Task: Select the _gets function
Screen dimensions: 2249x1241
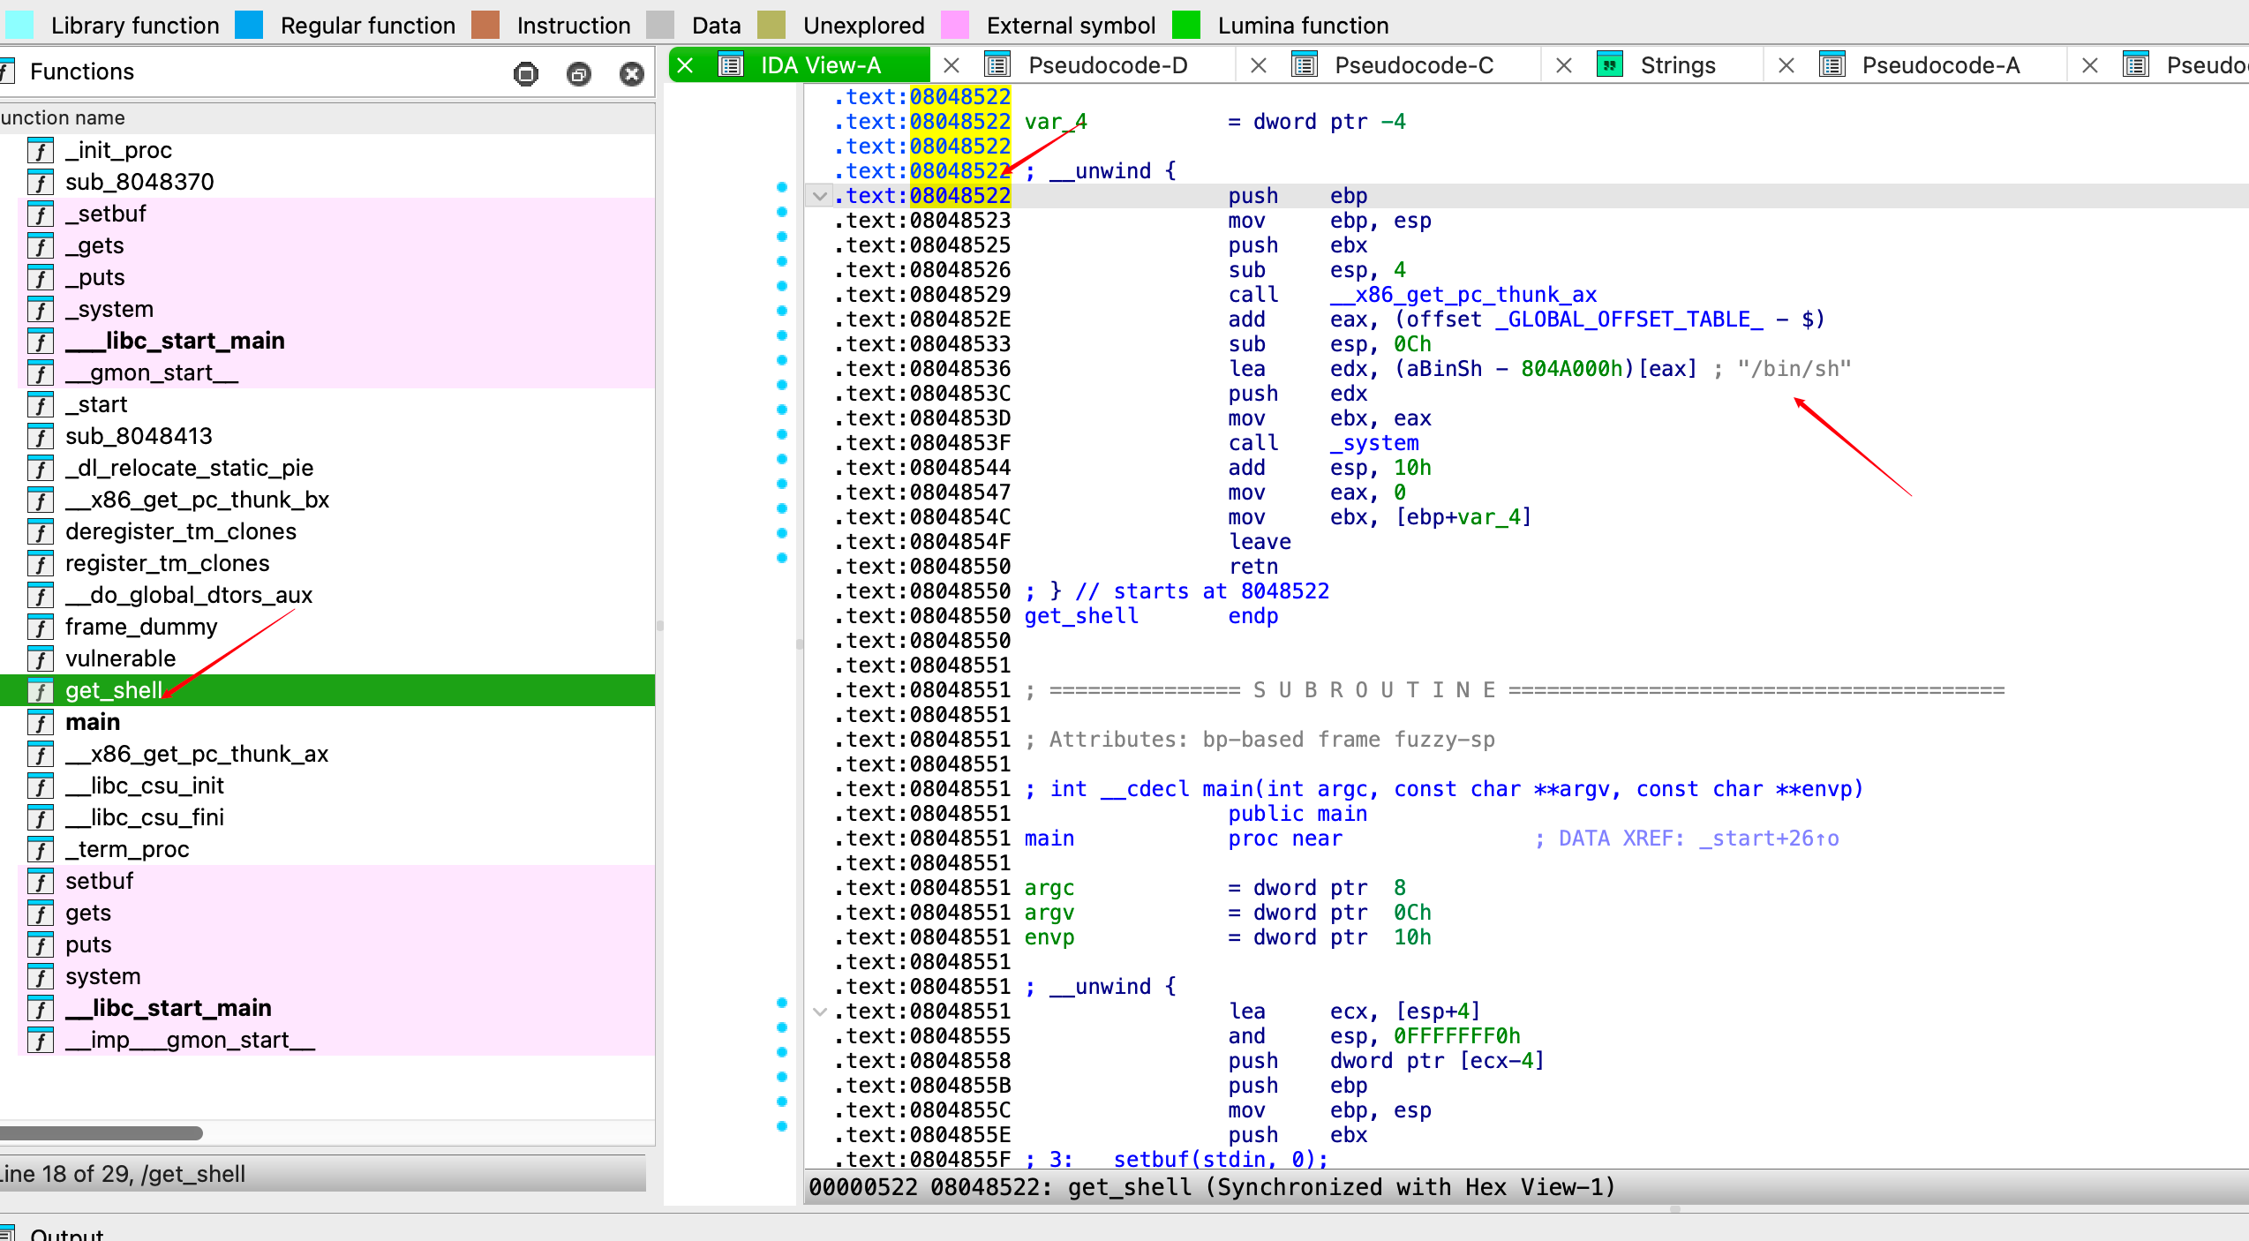Action: (x=327, y=245)
